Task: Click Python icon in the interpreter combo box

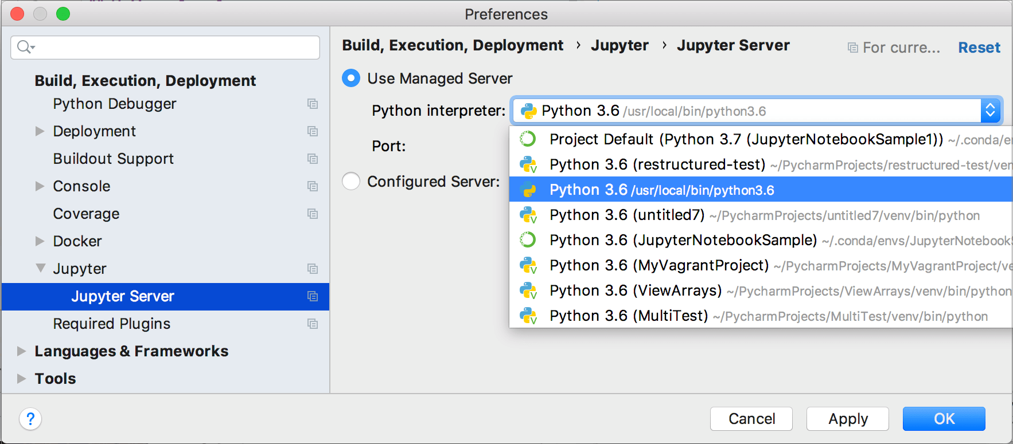Action: [528, 111]
